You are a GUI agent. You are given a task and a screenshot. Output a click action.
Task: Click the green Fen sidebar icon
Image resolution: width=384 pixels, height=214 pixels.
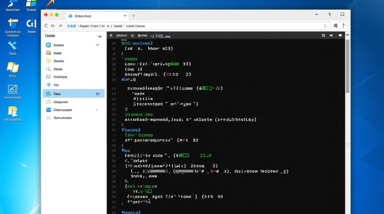pos(49,85)
